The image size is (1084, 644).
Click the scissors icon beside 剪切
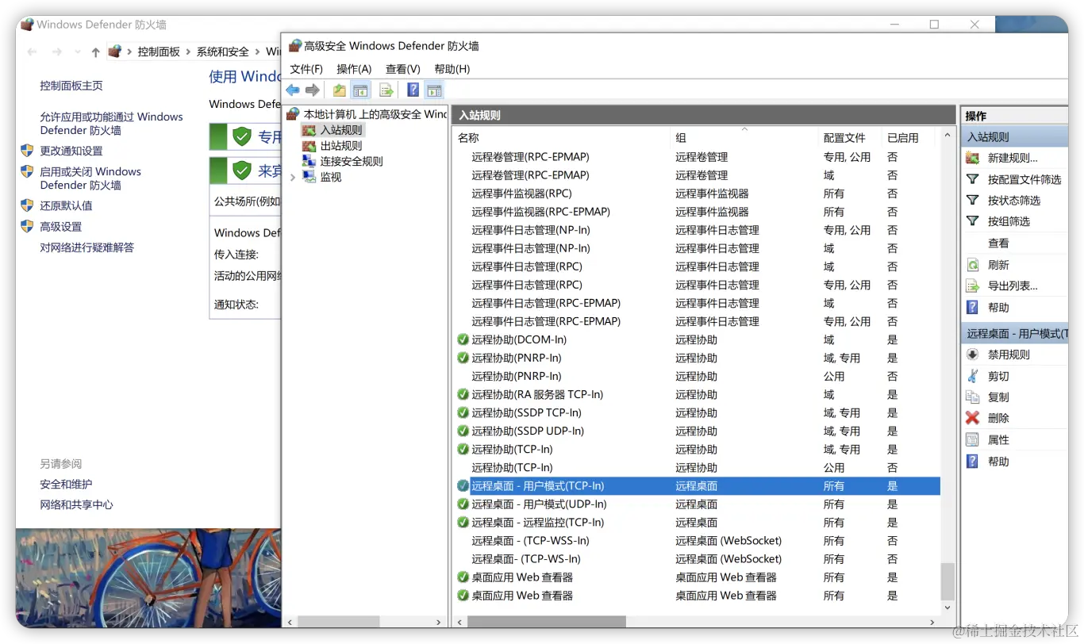973,376
